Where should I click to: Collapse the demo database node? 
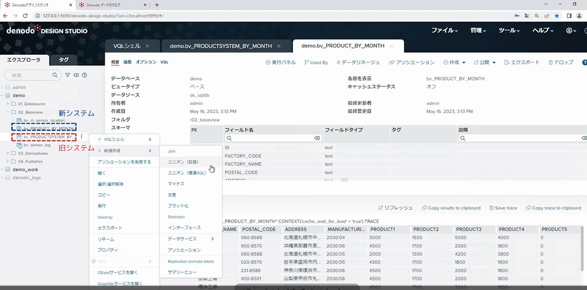coord(2,96)
